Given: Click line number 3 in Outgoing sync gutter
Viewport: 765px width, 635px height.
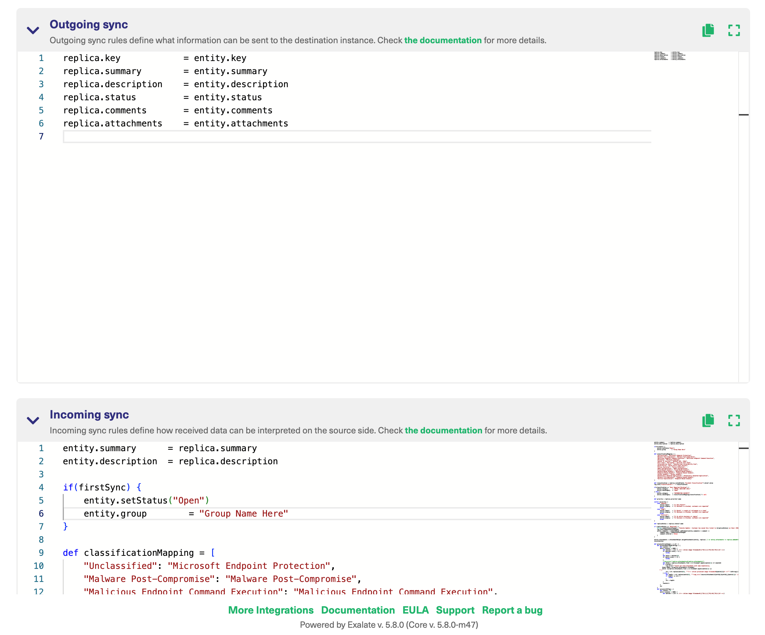Looking at the screenshot, I should 41,85.
